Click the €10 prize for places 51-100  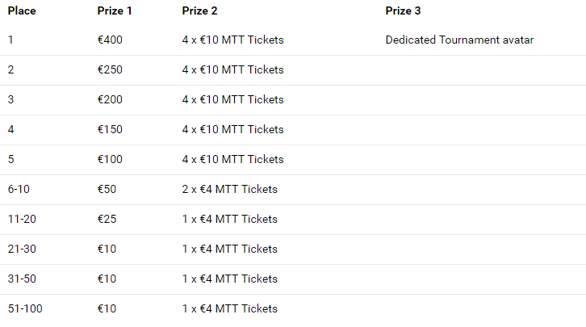coord(107,309)
